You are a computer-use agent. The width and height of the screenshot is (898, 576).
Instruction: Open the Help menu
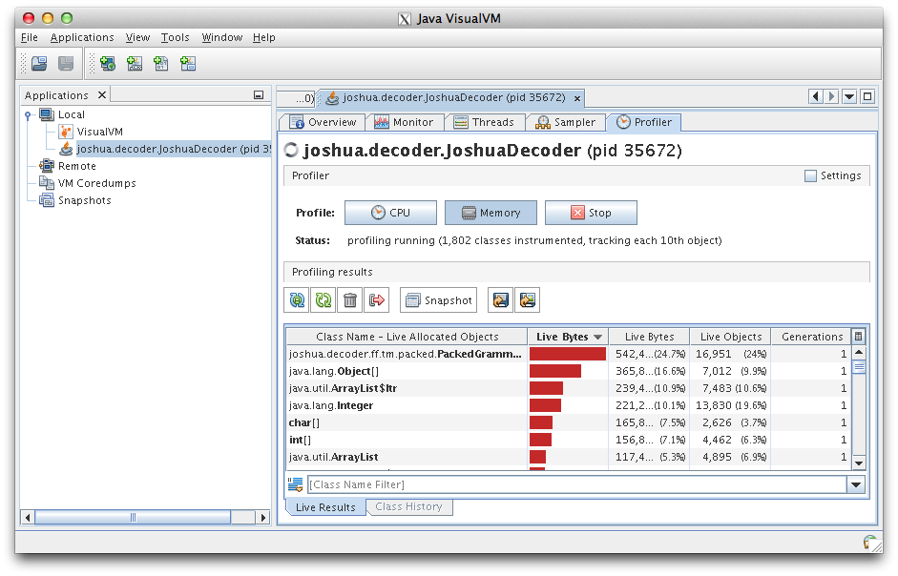point(264,37)
